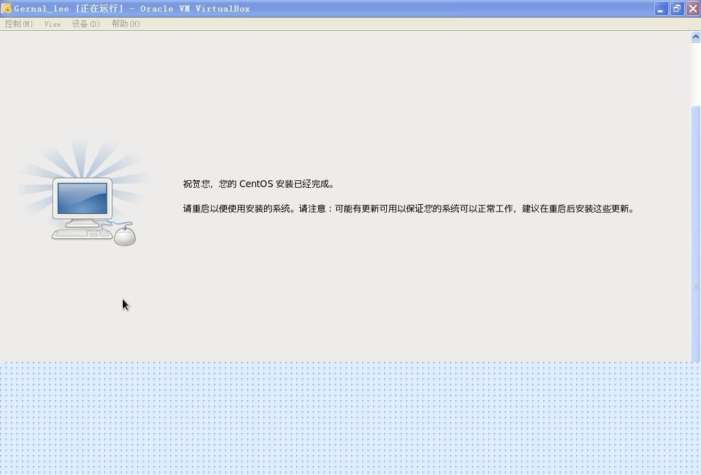Click the vertical scrollbar thumb
The width and height of the screenshot is (701, 475).
click(696, 233)
